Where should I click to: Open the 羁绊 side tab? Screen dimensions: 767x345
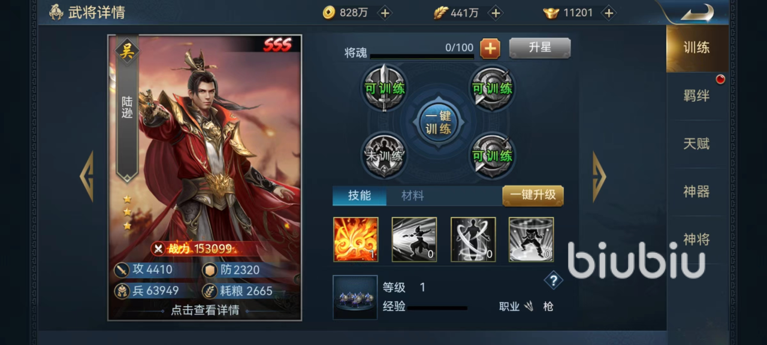click(696, 96)
